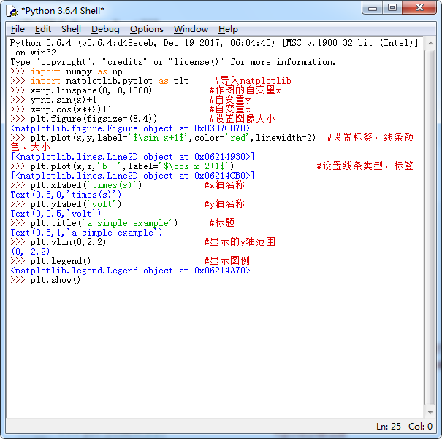Click the comment '#标题'
This screenshot has height=439, width=442.
[222, 223]
